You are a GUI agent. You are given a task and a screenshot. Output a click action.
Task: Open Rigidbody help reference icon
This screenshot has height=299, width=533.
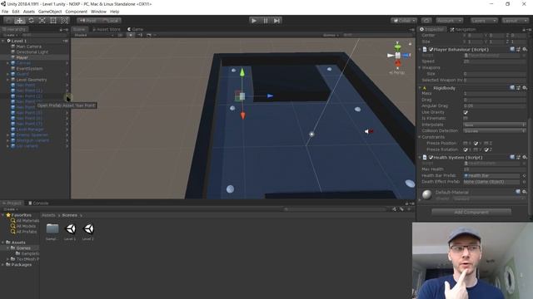pyautogui.click(x=512, y=88)
